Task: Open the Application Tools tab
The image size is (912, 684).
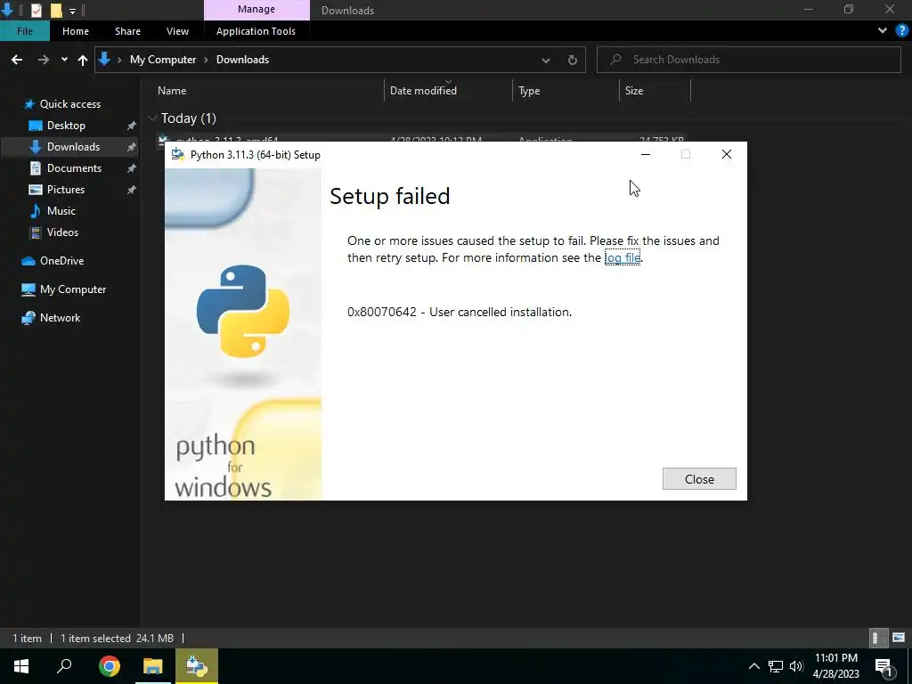Action: coord(256,31)
